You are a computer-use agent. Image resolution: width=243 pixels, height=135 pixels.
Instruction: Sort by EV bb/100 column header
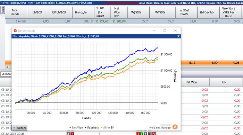61,12
